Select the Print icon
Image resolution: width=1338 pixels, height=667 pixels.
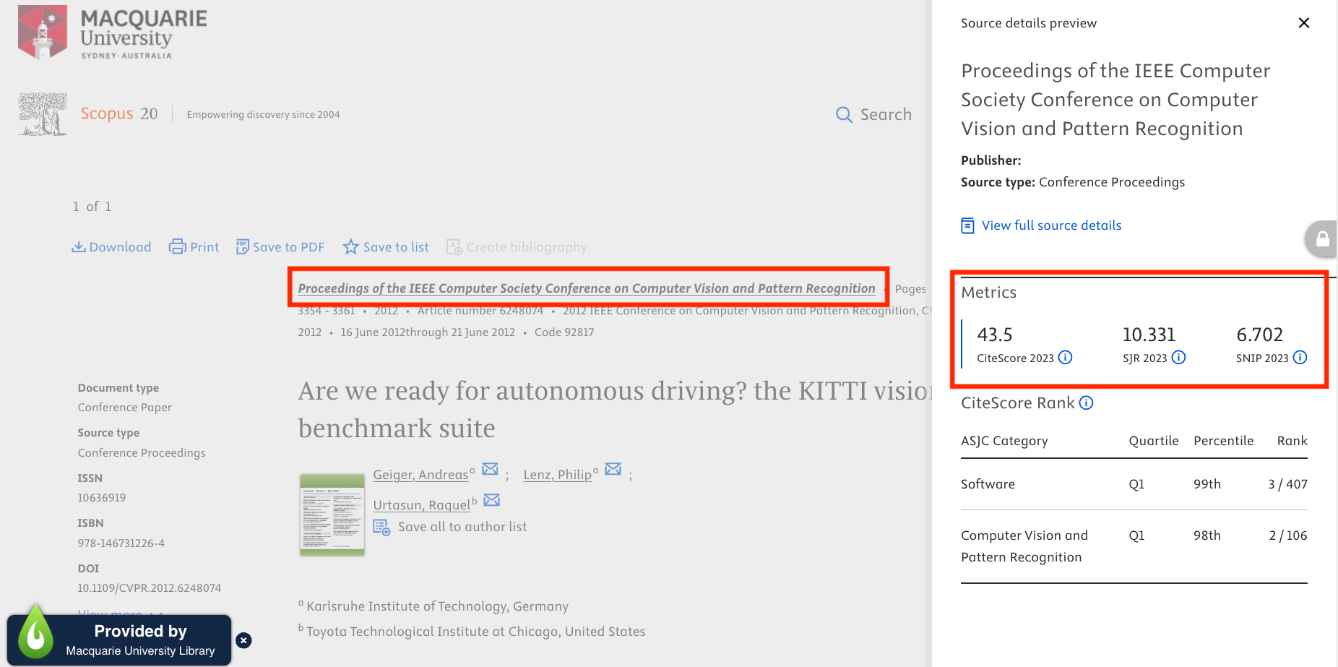point(178,246)
